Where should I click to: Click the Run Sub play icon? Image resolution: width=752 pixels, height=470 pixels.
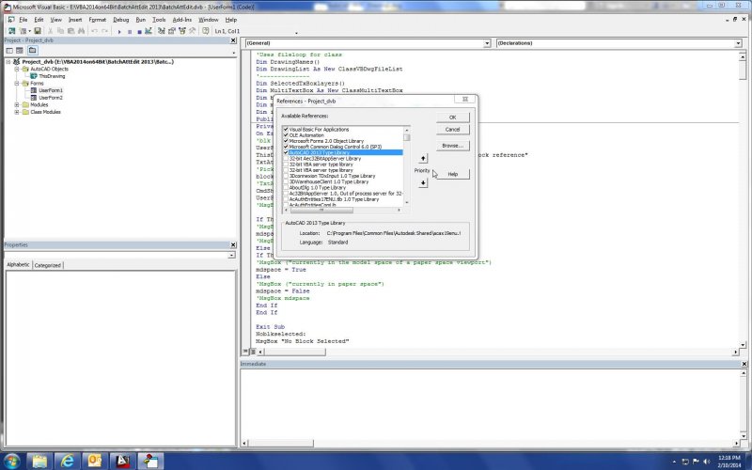pyautogui.click(x=120, y=31)
